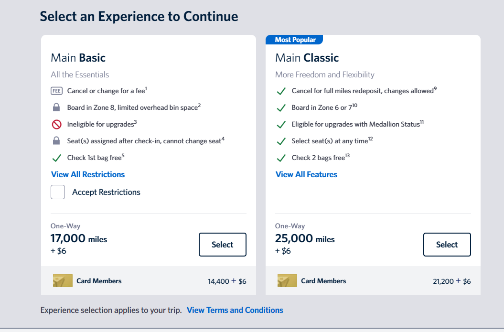This screenshot has height=332, width=504.
Task: Click checkmark next to Select seat(s) at any time
Action: click(281, 141)
